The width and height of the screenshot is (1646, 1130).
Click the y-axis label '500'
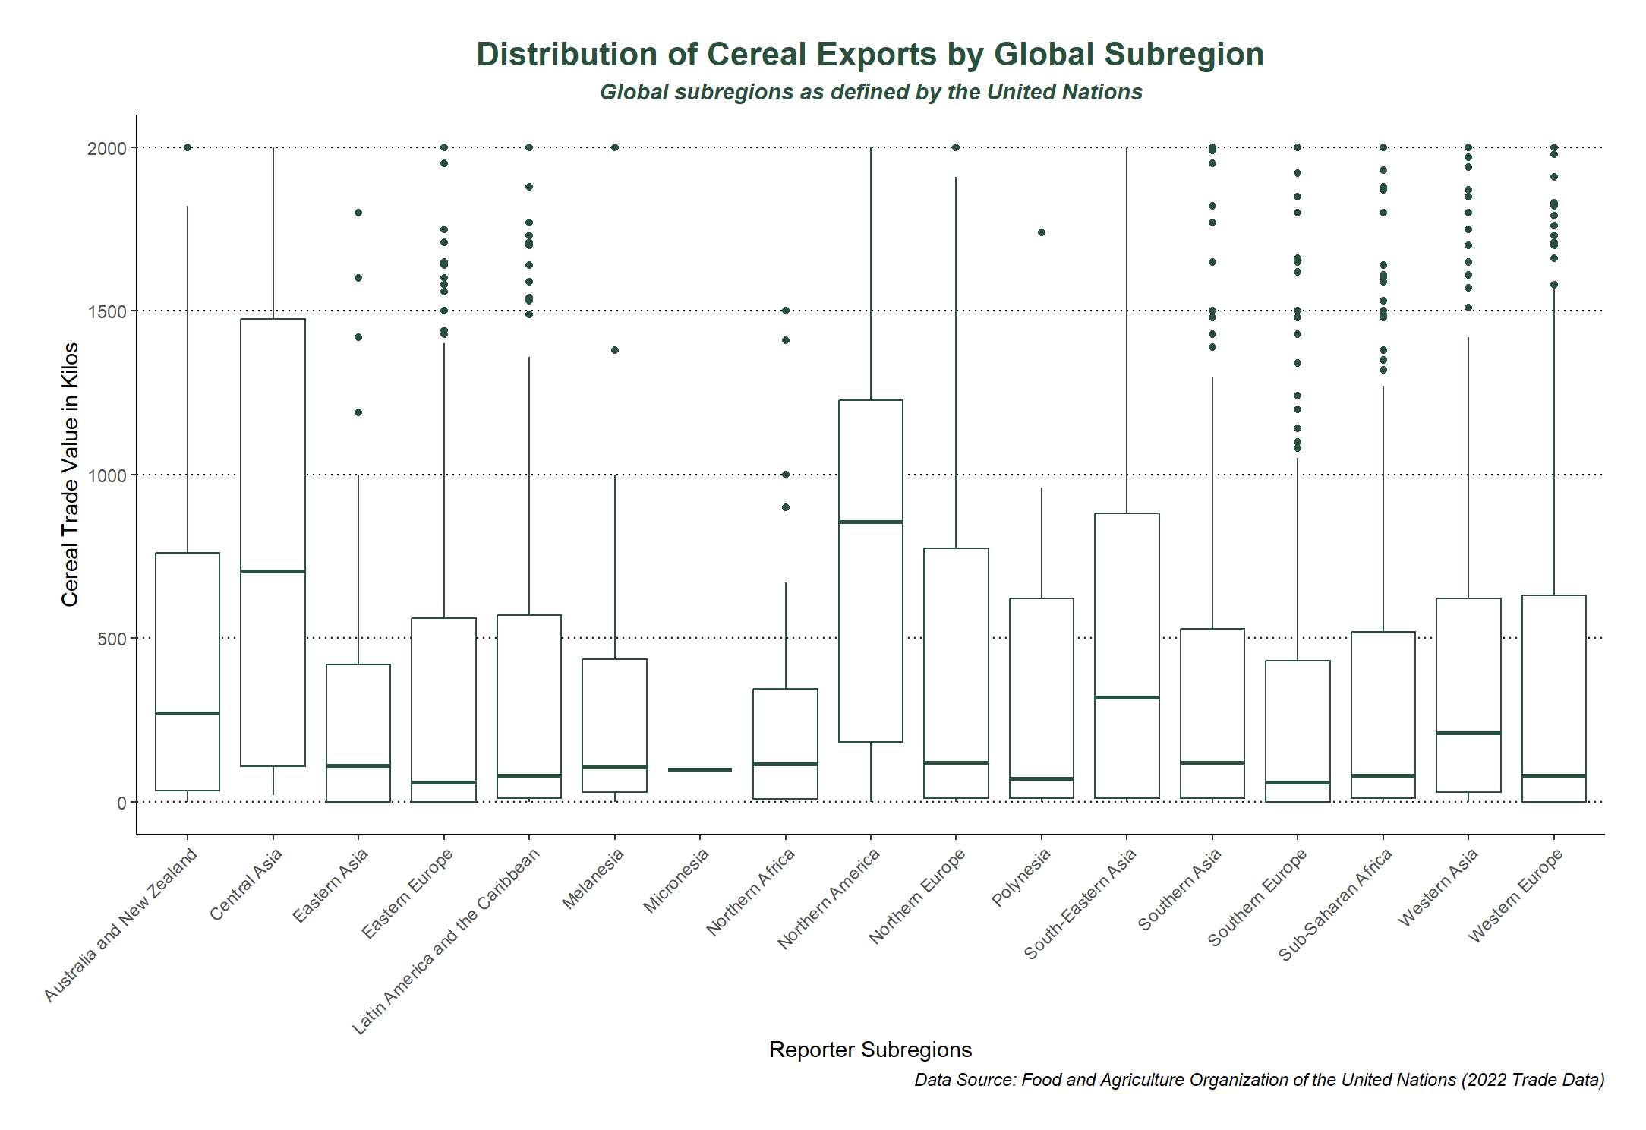(x=112, y=639)
